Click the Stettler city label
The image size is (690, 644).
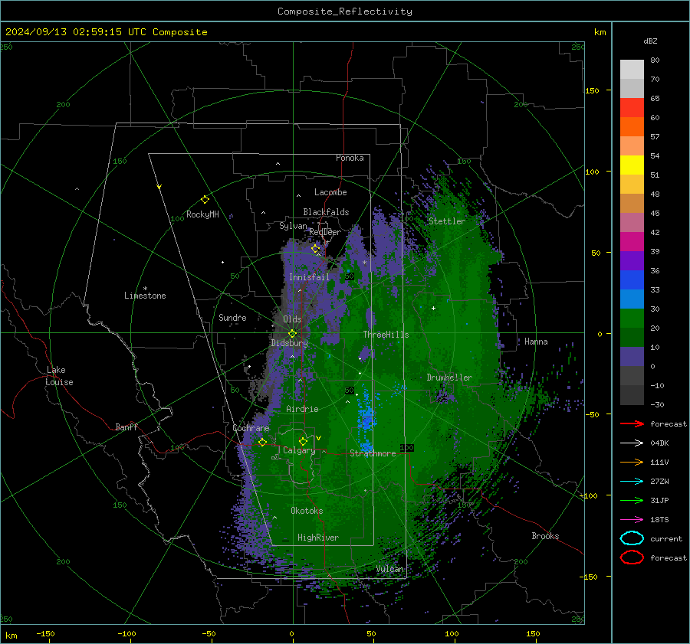447,221
